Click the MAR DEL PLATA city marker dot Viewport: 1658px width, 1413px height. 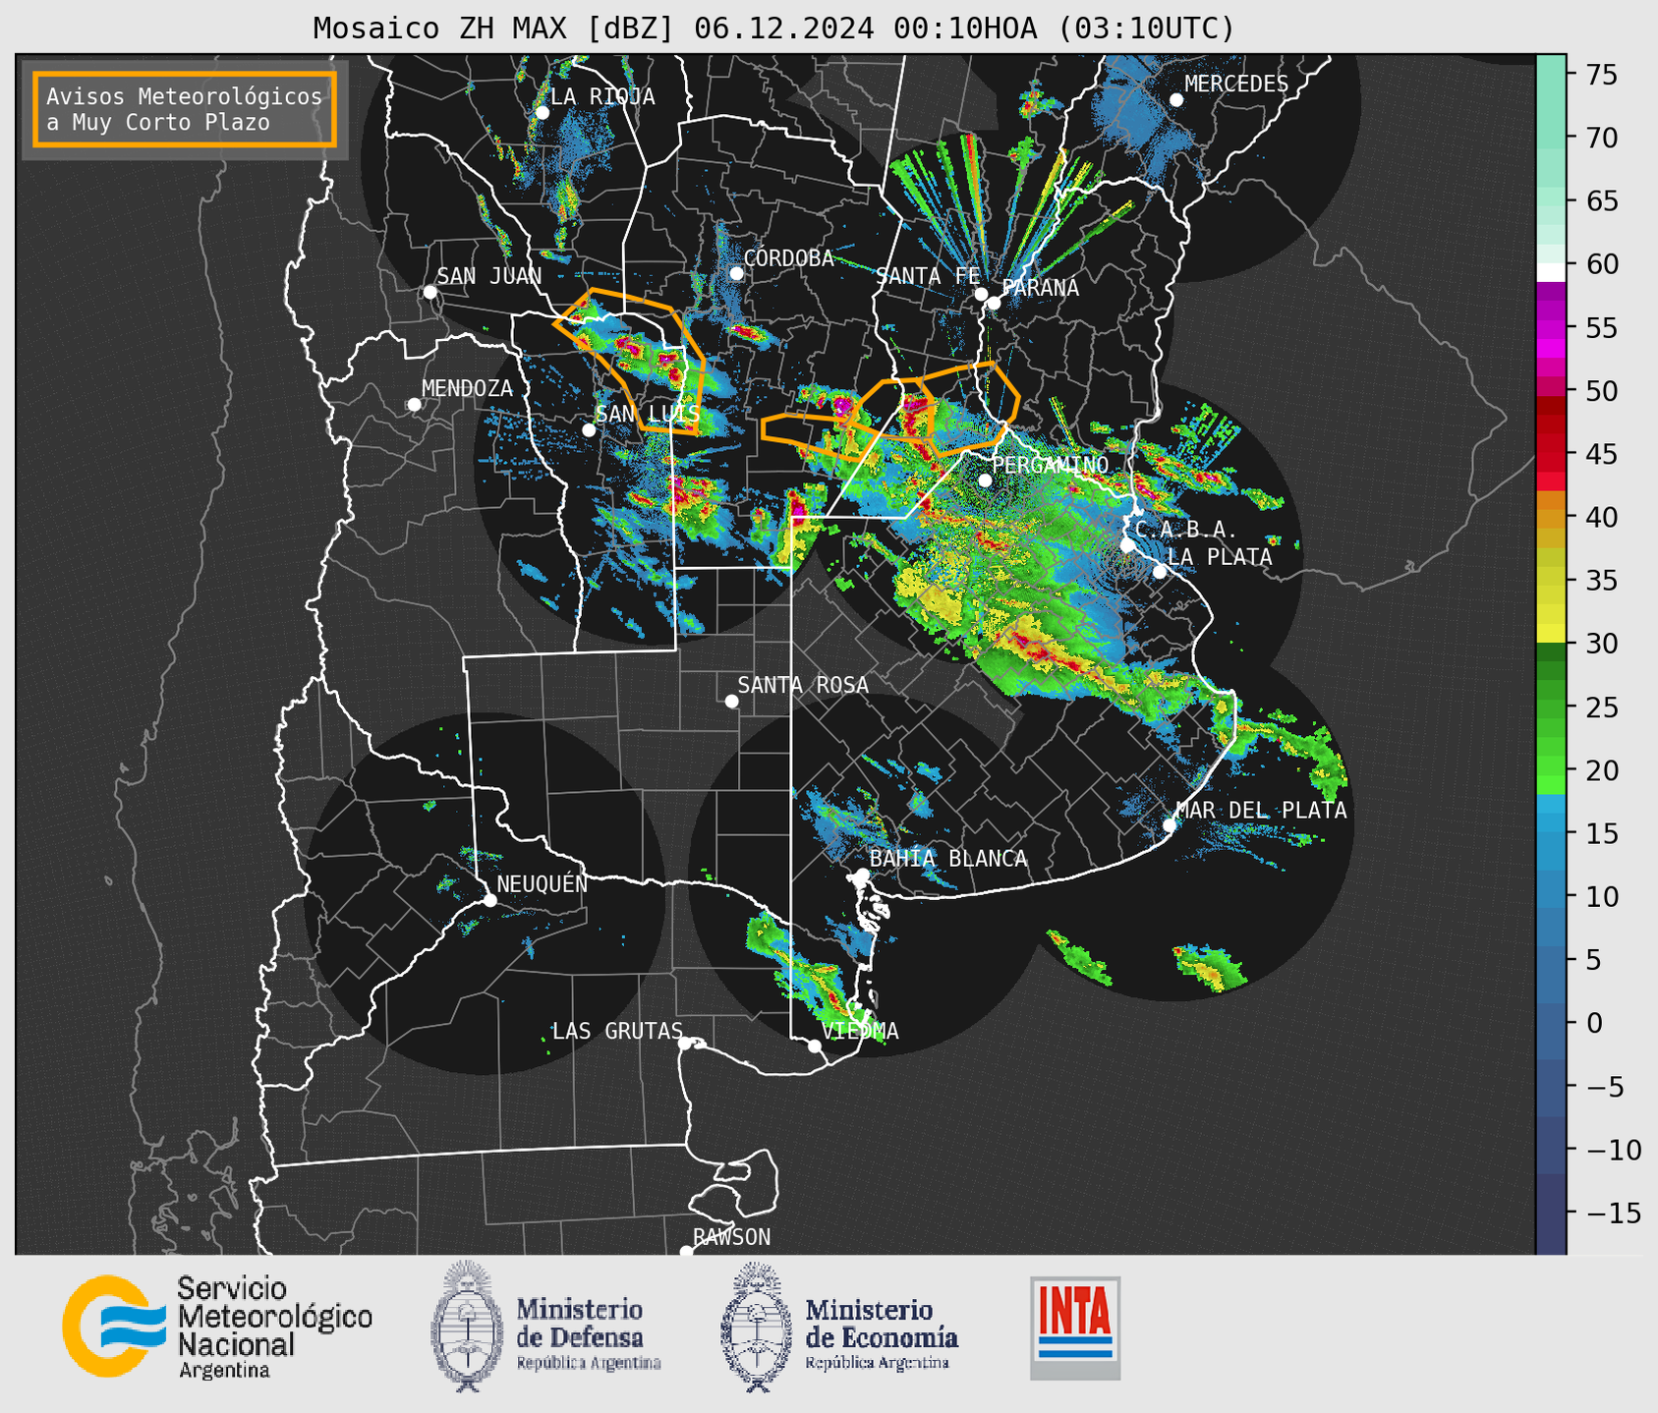[1170, 825]
